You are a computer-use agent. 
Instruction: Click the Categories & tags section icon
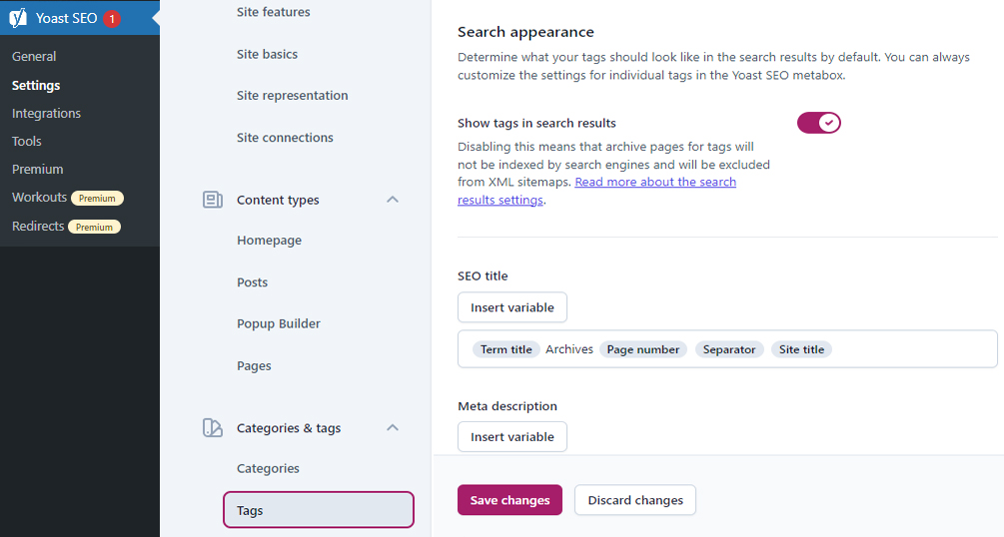[x=213, y=427]
